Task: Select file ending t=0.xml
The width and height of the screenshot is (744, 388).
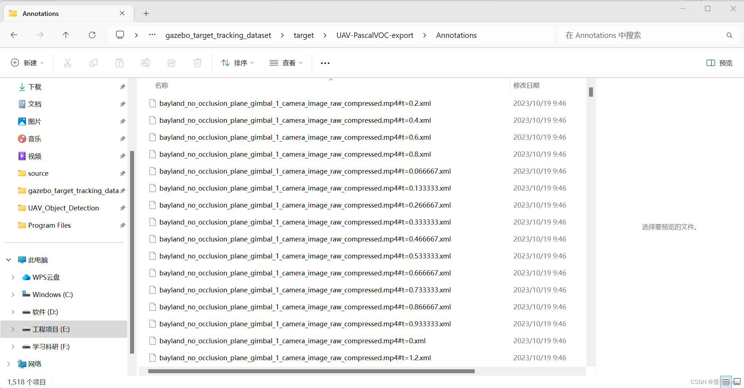Action: click(x=292, y=341)
